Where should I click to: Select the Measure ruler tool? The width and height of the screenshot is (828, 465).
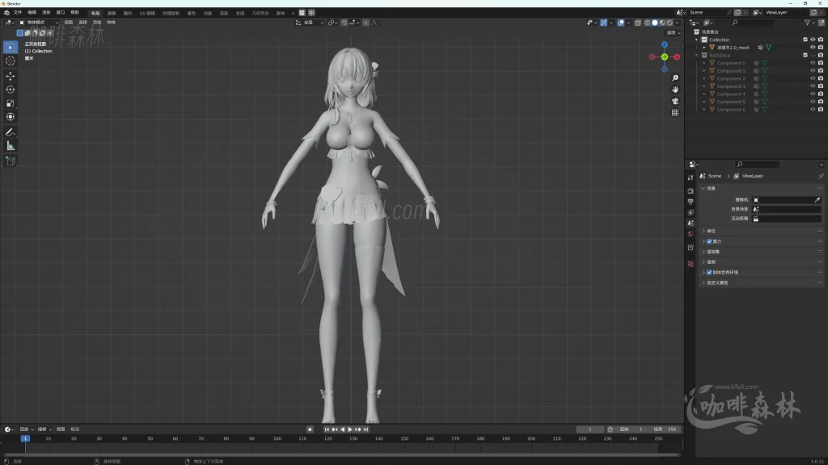pyautogui.click(x=10, y=146)
